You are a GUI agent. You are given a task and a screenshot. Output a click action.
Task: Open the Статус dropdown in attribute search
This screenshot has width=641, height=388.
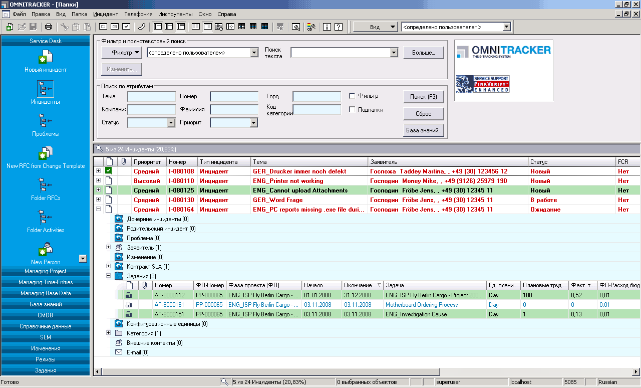click(171, 122)
